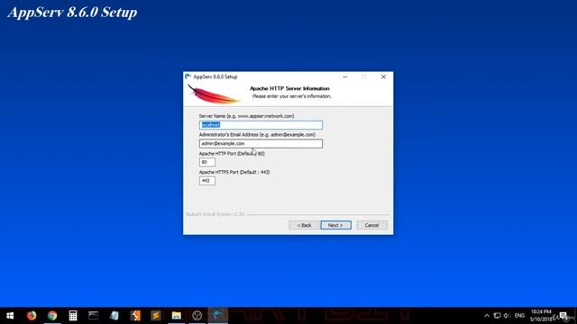This screenshot has width=577, height=324.
Task: Open the taskbar clock and date
Action: pos(541,316)
